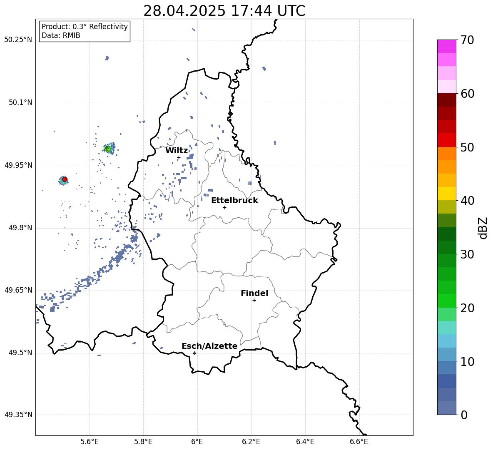493x450 pixels.
Task: Click the cross marker below Esch/Alzette
Action: point(194,353)
